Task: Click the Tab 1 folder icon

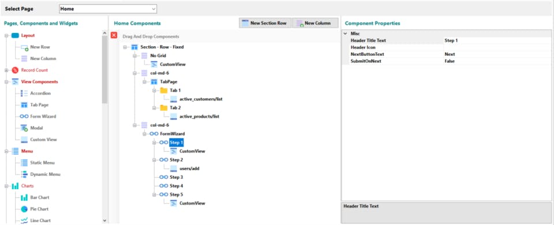Action: coord(163,91)
